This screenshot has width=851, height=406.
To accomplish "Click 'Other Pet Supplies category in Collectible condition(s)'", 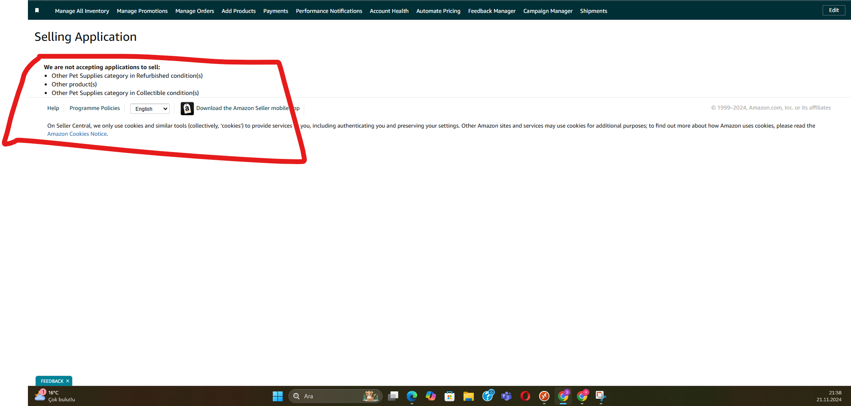I will point(125,93).
